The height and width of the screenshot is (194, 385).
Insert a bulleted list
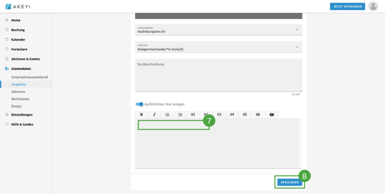point(167,115)
